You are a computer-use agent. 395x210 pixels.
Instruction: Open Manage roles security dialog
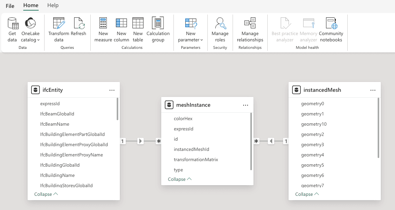(220, 24)
